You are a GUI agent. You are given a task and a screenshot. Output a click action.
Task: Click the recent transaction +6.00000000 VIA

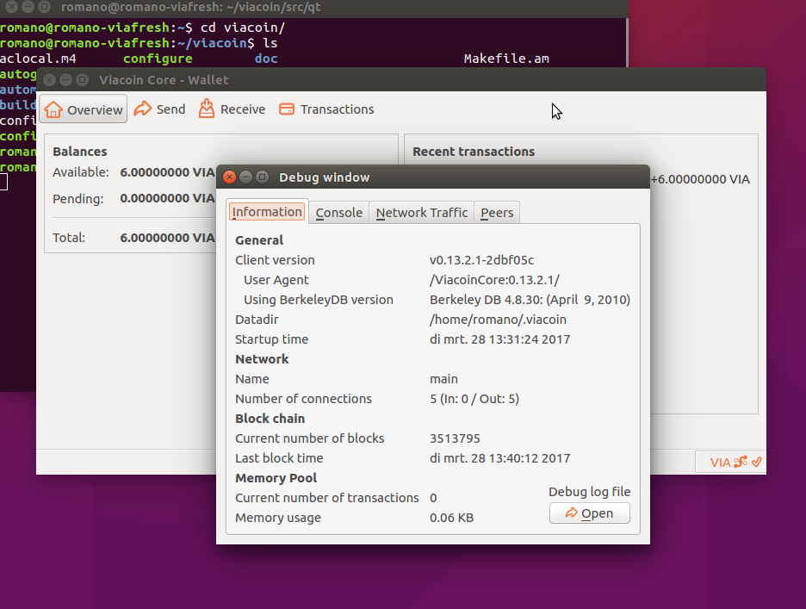pyautogui.click(x=700, y=179)
